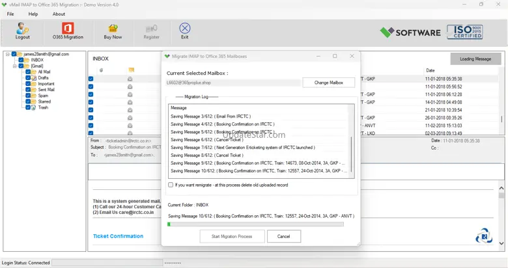Enable remigrate delete old record checkbox
Image resolution: width=508 pixels, height=268 pixels.
pyautogui.click(x=171, y=185)
